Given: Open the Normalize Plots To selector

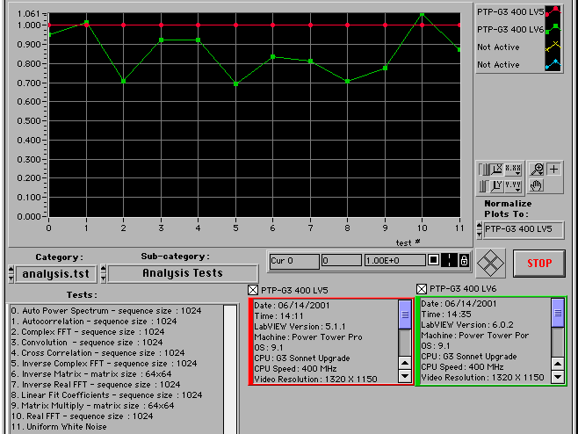Looking at the screenshot, I should 522,229.
